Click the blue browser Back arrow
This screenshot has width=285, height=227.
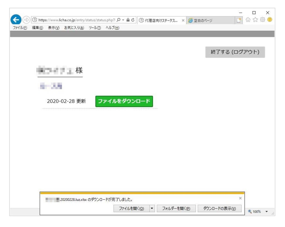[16, 19]
